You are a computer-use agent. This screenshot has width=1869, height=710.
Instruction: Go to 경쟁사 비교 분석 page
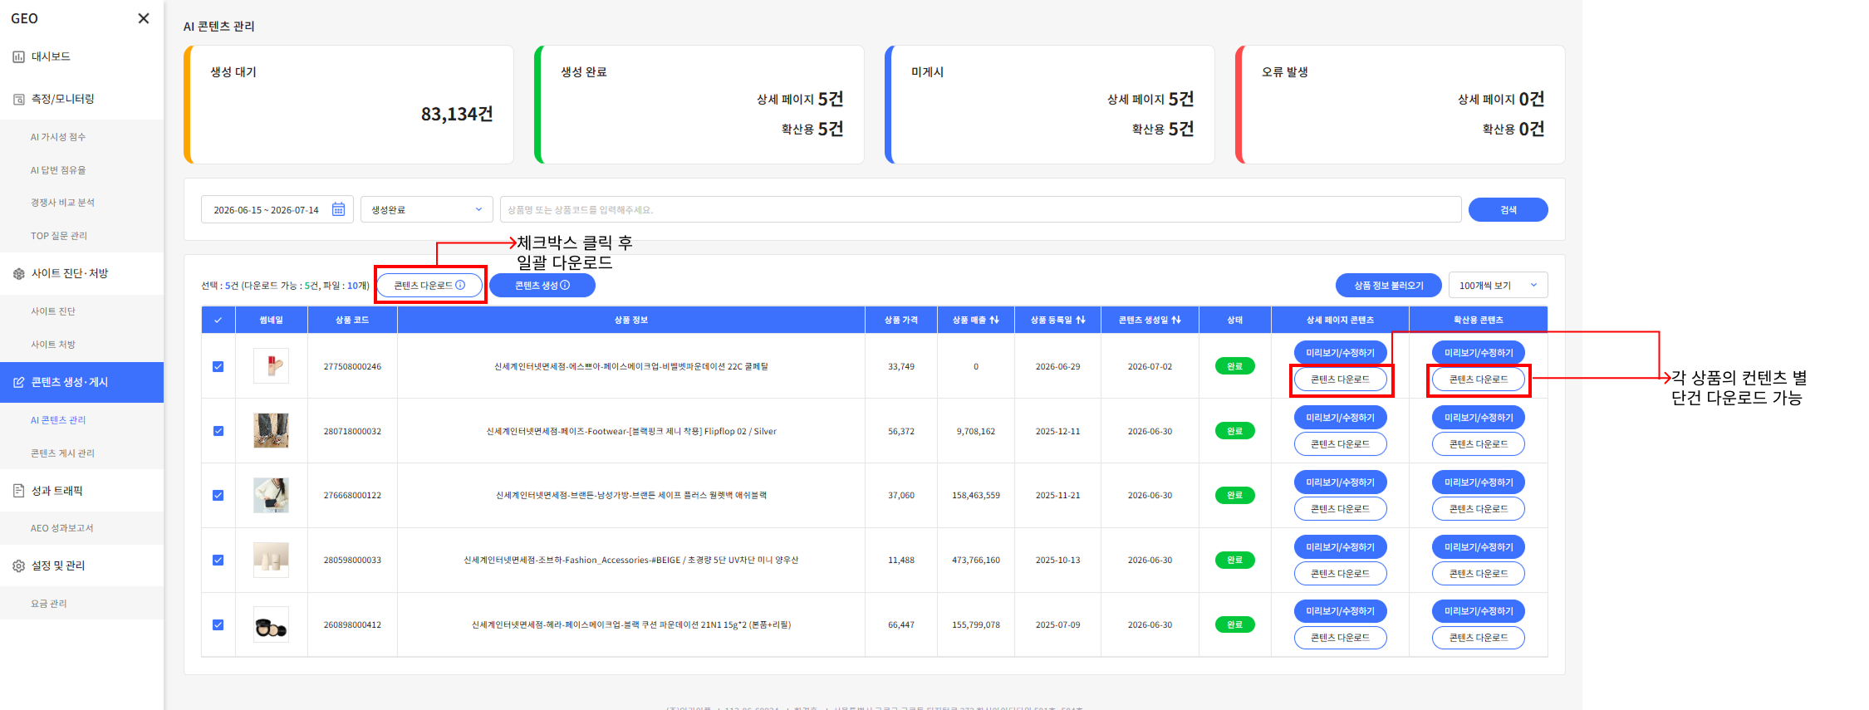(x=62, y=203)
